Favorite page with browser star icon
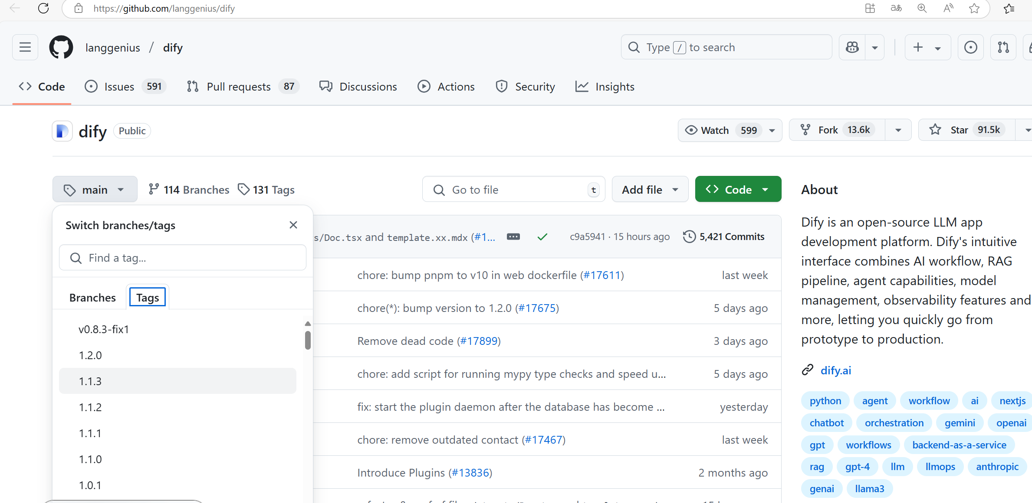This screenshot has height=503, width=1032. tap(974, 8)
